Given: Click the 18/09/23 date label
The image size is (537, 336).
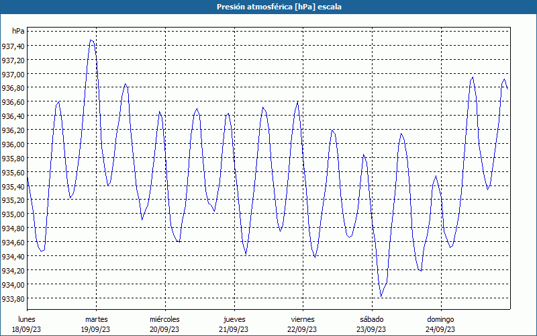Looking at the screenshot, I should pos(27,329).
